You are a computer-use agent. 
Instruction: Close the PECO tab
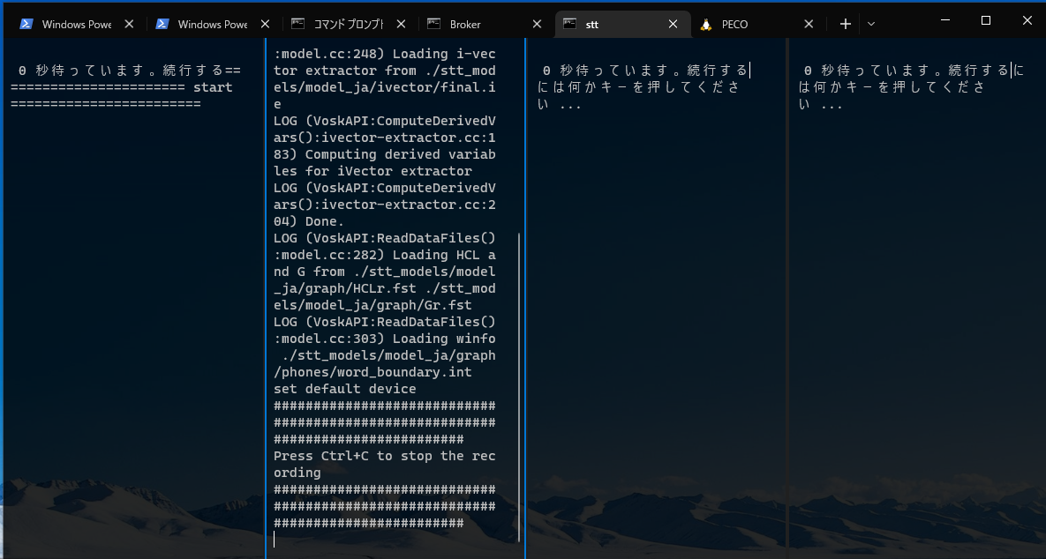tap(809, 24)
